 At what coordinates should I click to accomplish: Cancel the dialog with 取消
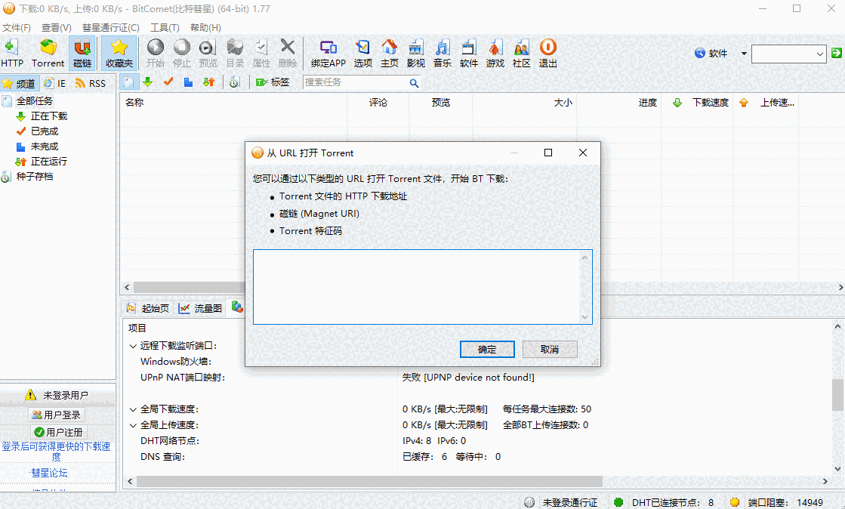pos(550,350)
